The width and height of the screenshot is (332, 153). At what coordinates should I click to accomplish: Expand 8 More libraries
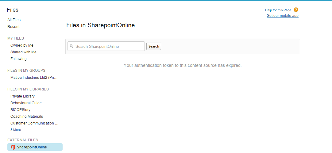tap(16, 130)
